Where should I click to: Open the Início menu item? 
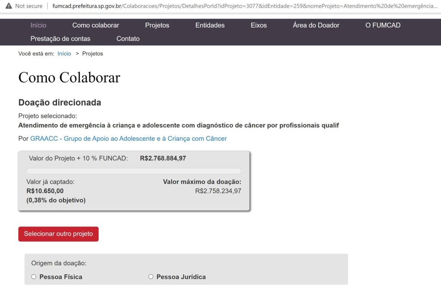pyautogui.click(x=38, y=25)
